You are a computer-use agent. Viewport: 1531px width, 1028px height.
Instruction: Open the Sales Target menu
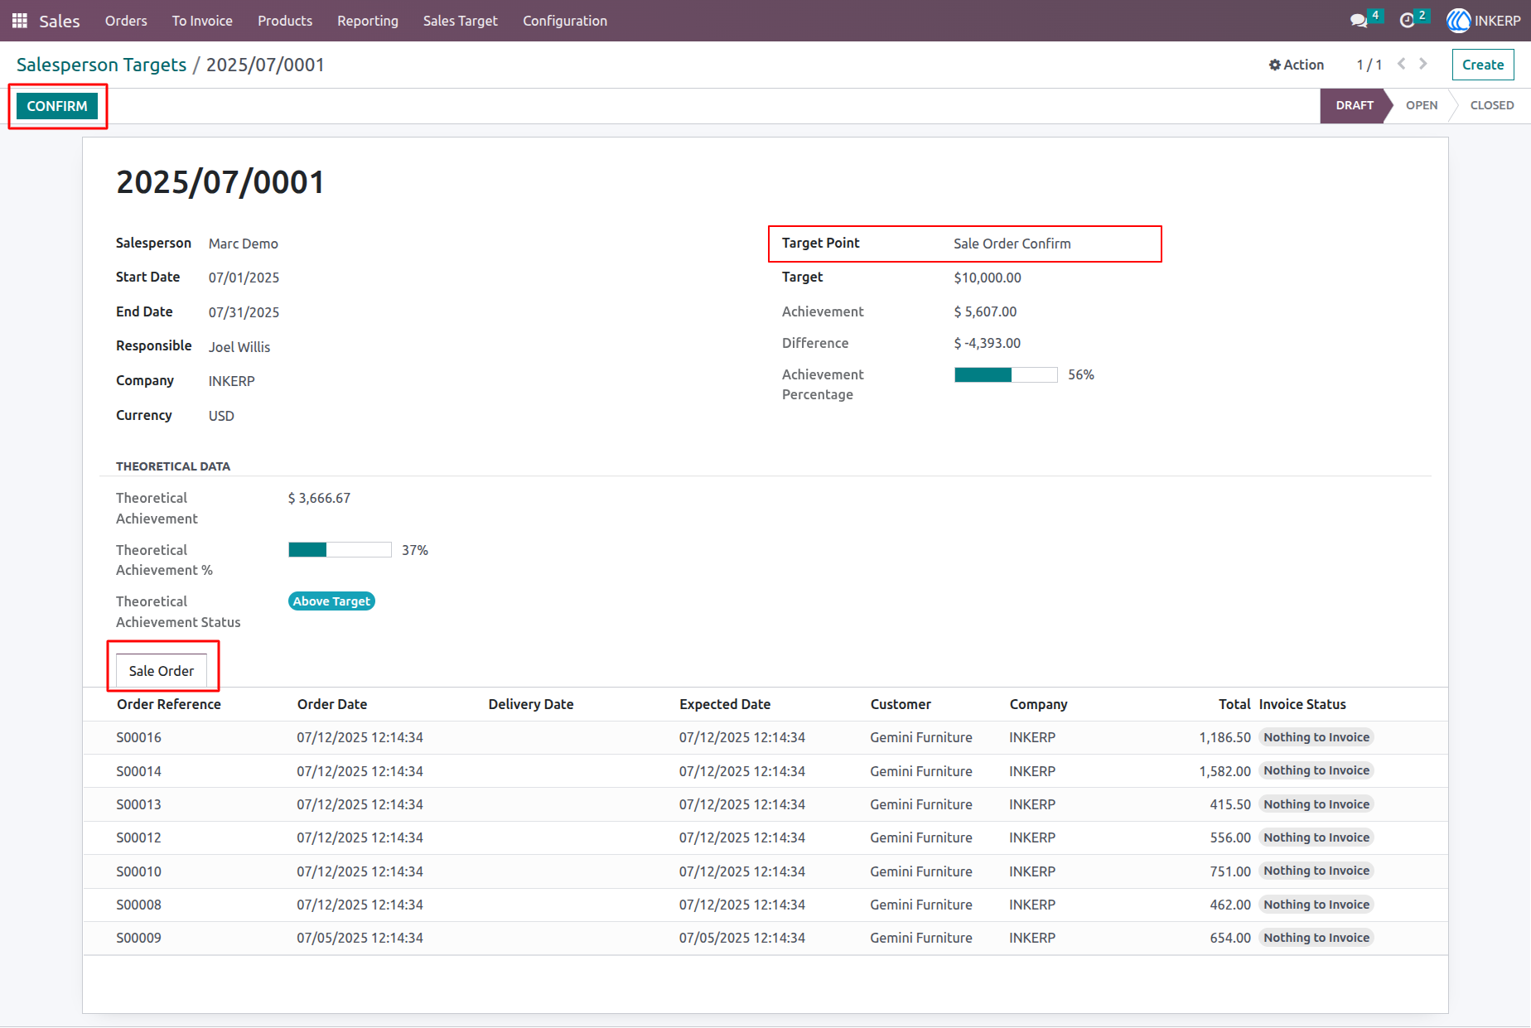tap(461, 21)
